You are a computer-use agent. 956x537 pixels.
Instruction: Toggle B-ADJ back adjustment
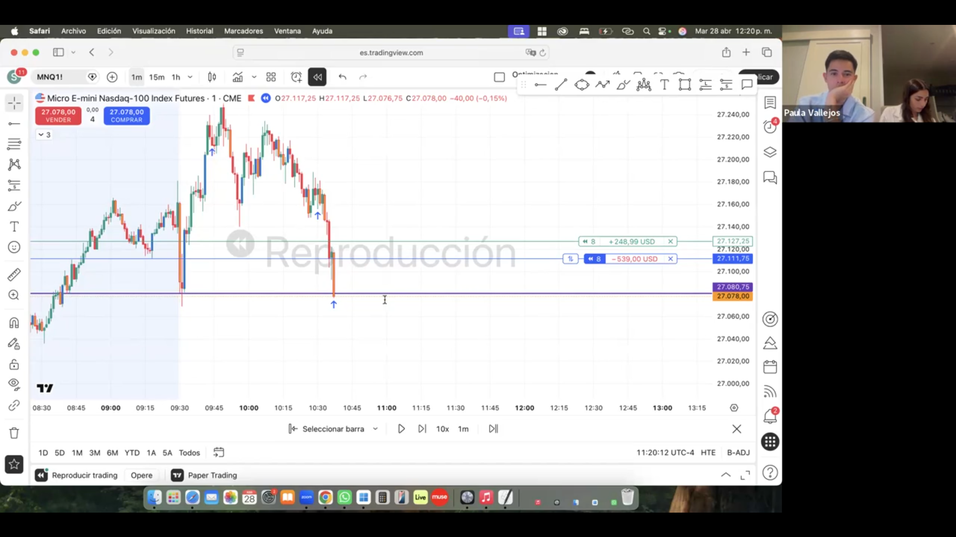(x=738, y=453)
